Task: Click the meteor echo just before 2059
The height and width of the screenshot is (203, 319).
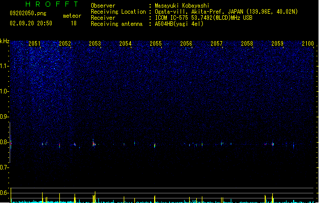Action: coord(273,144)
